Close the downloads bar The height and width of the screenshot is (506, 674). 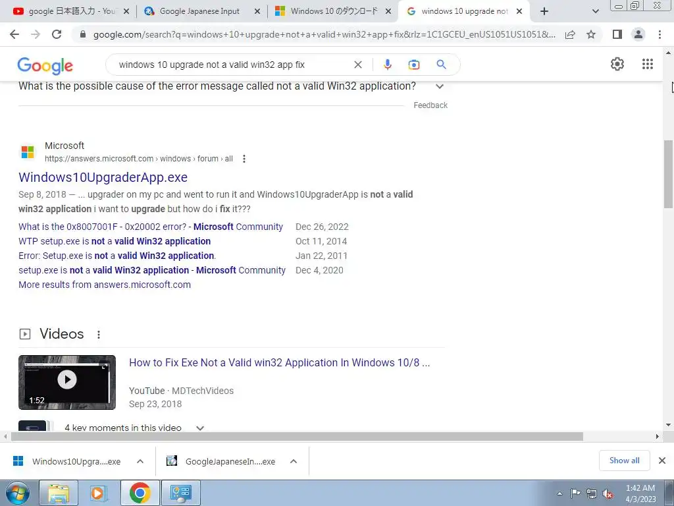[x=662, y=461]
